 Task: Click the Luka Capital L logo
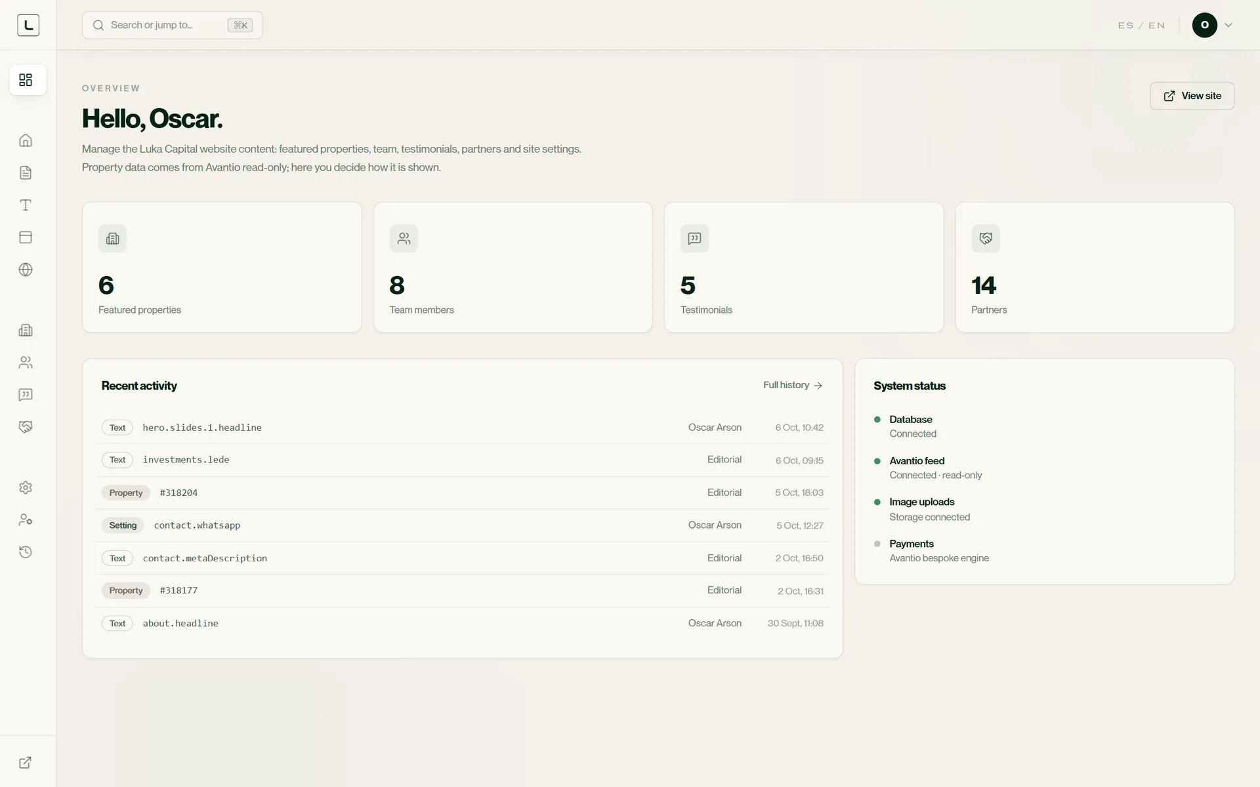coord(28,25)
